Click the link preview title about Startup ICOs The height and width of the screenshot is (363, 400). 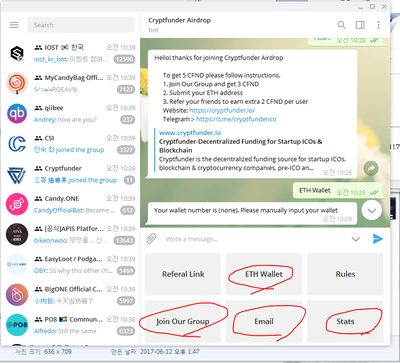(240, 146)
